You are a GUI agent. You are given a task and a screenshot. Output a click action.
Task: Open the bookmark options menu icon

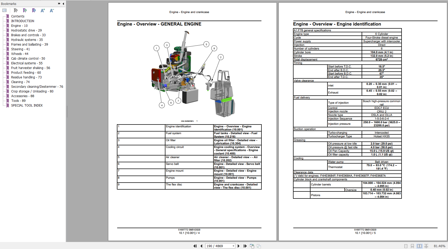click(4, 10)
